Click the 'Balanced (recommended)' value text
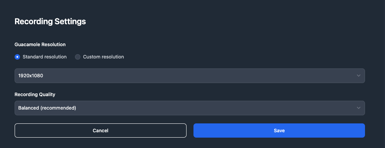 (x=47, y=108)
